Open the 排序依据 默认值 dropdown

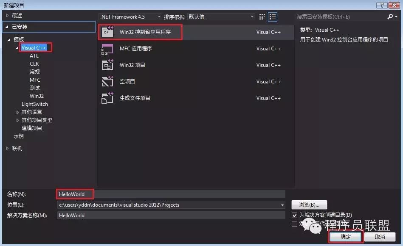point(221,17)
